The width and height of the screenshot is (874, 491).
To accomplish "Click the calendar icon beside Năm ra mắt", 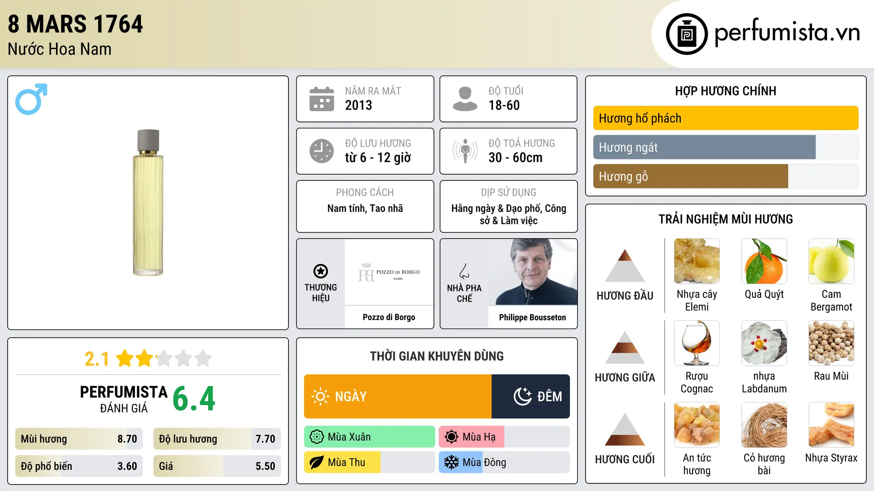I will [322, 99].
